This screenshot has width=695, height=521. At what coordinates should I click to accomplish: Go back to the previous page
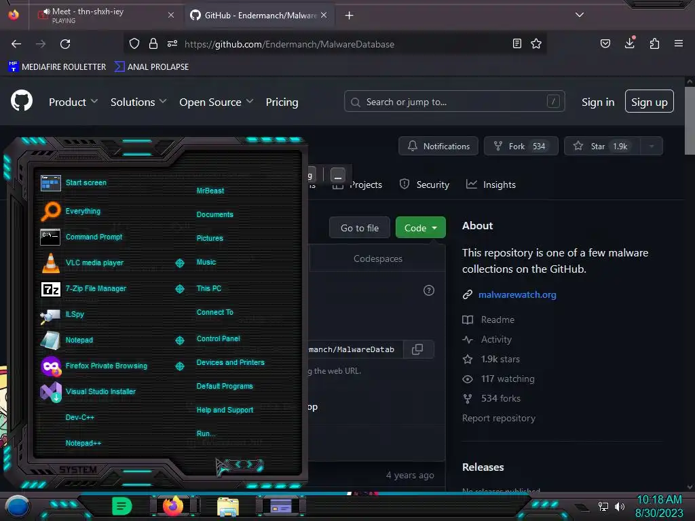click(x=16, y=44)
